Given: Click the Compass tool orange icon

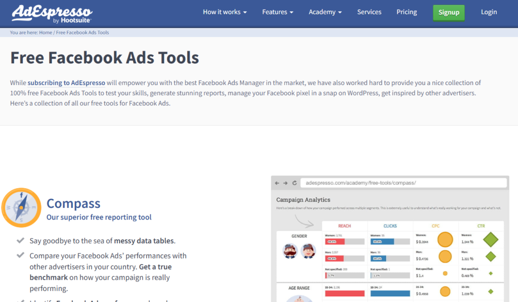Looking at the screenshot, I should [x=21, y=207].
